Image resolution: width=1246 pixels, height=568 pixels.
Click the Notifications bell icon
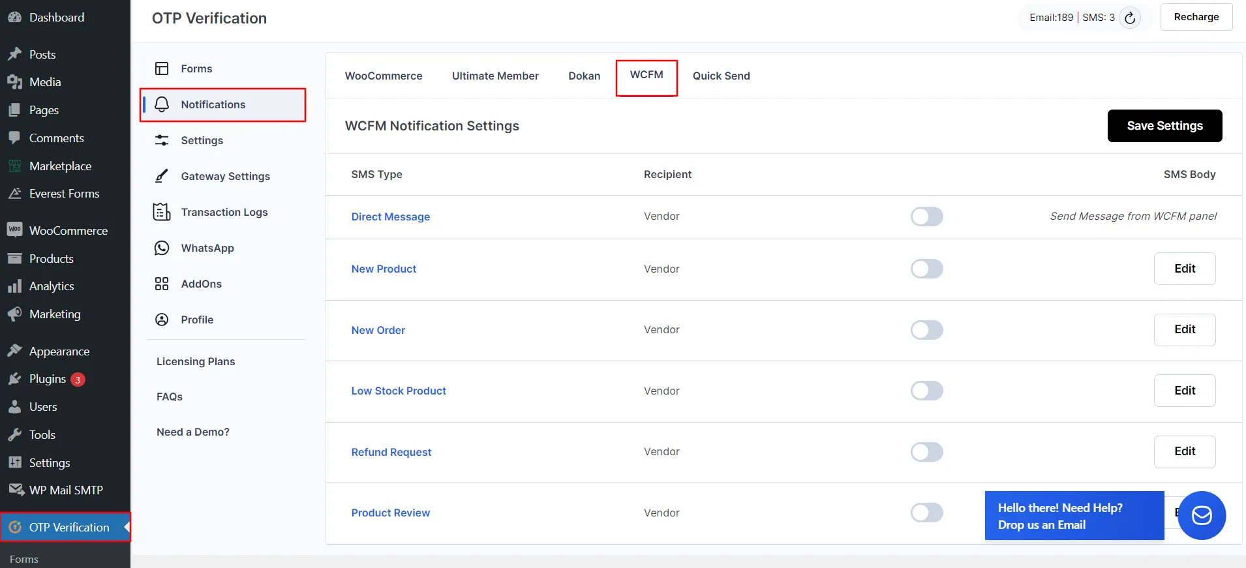[162, 104]
